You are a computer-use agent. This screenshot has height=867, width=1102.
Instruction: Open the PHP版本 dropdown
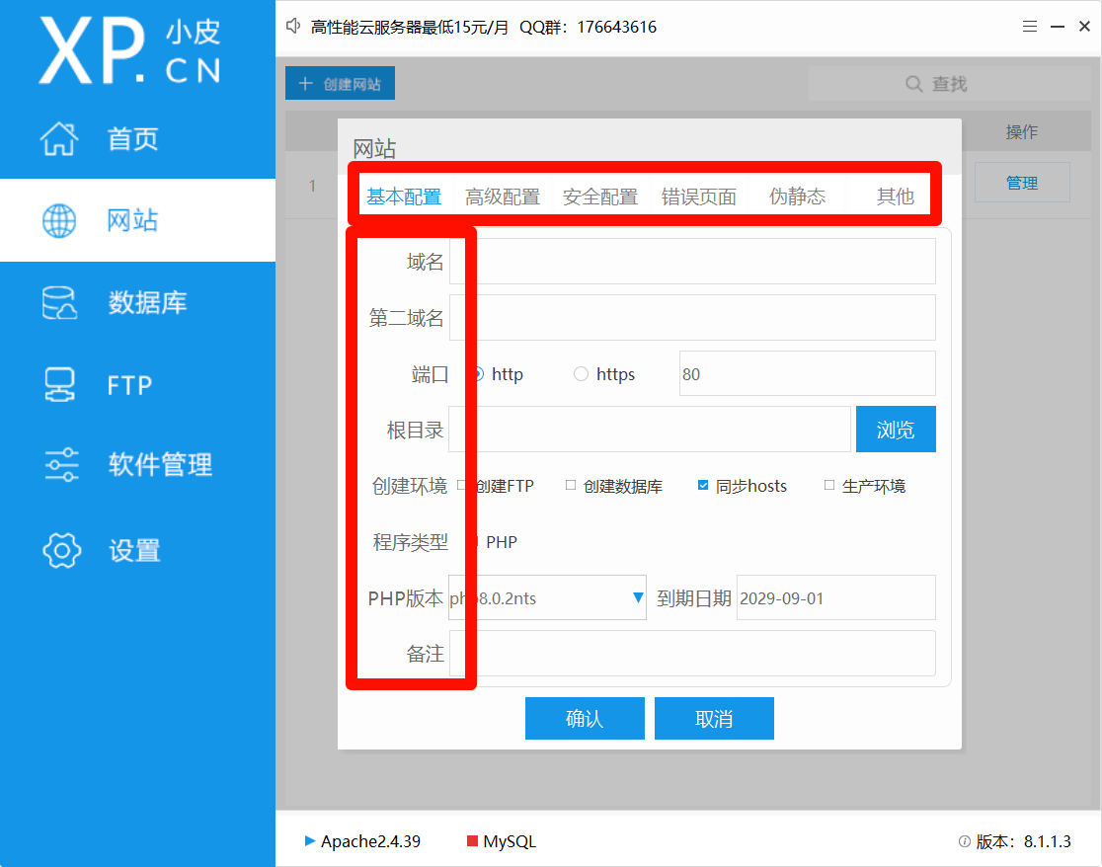pyautogui.click(x=547, y=597)
